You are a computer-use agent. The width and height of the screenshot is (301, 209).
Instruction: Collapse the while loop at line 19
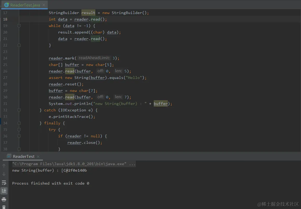tap(19, 25)
